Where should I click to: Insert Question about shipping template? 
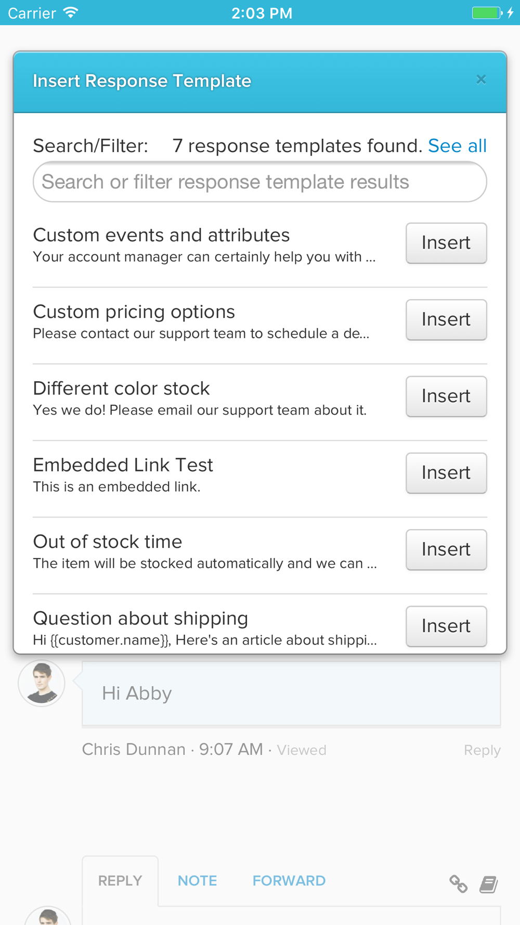tap(446, 626)
